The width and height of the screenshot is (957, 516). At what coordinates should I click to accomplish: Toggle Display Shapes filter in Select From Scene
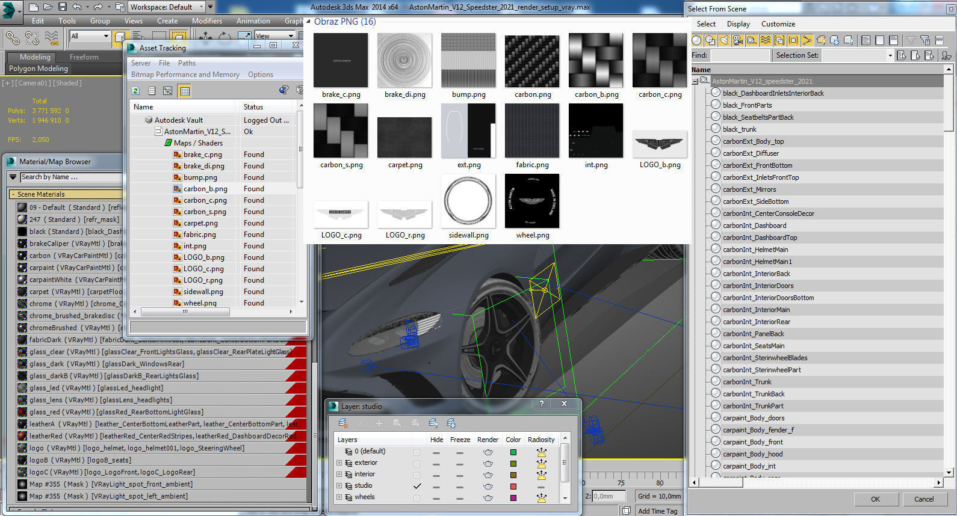tap(710, 40)
